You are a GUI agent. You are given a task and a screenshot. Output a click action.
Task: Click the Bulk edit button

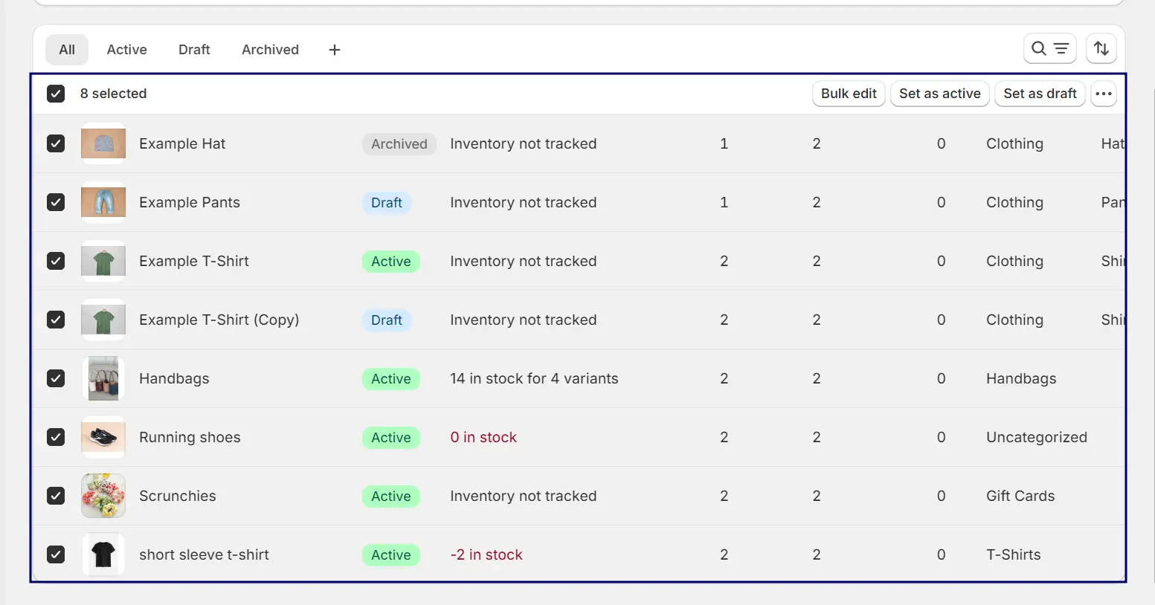[x=849, y=94]
